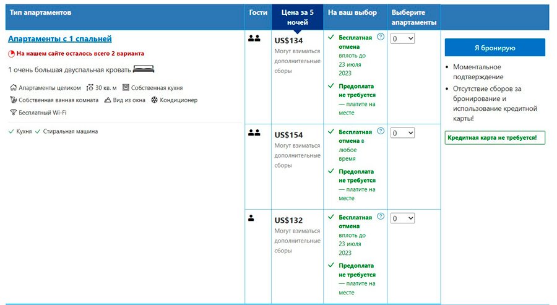Image resolution: width=557 pixels, height=305 pixels.
Task: Click help icon beside $154 free cancellation
Action: [381, 131]
